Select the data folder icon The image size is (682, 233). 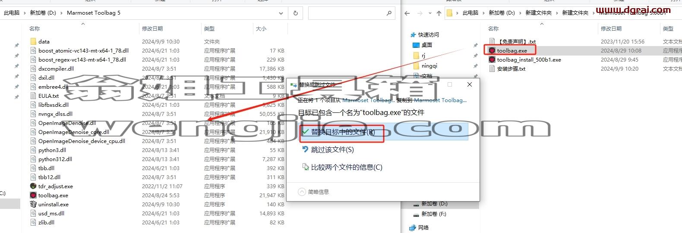[x=33, y=41]
